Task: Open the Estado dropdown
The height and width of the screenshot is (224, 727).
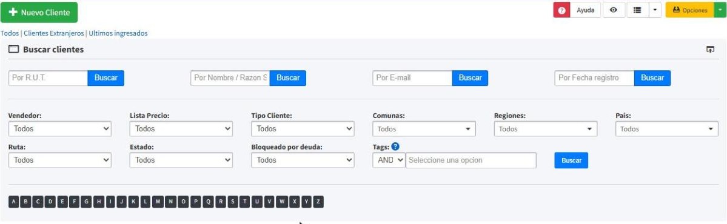Action: point(181,160)
